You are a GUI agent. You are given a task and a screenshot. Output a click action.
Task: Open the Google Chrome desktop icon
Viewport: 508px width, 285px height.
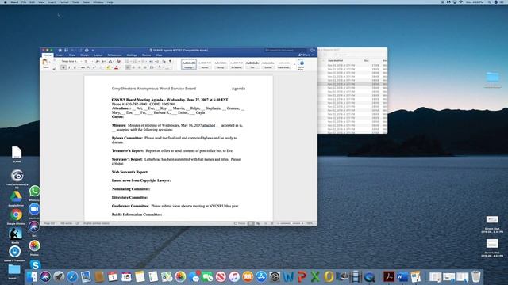pos(16,215)
